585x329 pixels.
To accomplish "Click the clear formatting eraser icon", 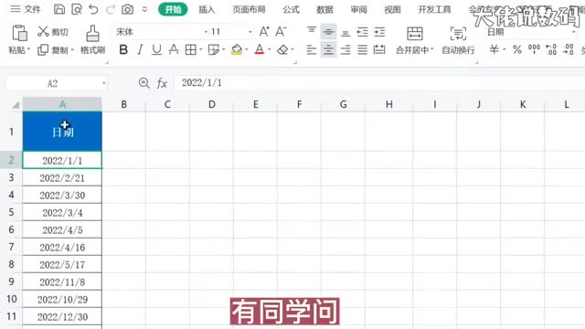I will (282, 49).
